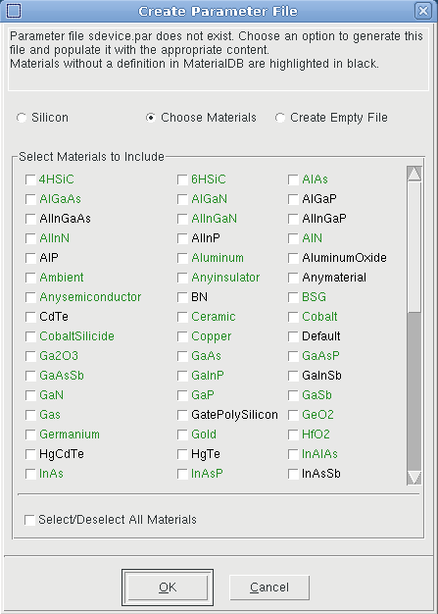Check the Anyinsulator checkbox
438x614 pixels.
coord(182,278)
